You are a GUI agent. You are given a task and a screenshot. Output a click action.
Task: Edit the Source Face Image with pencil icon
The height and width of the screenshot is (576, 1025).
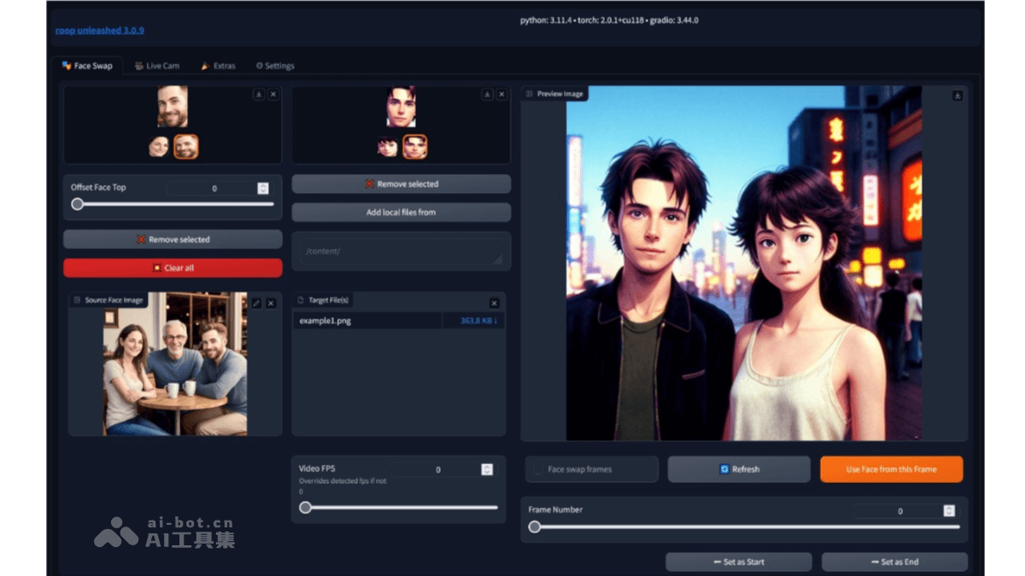tap(256, 303)
